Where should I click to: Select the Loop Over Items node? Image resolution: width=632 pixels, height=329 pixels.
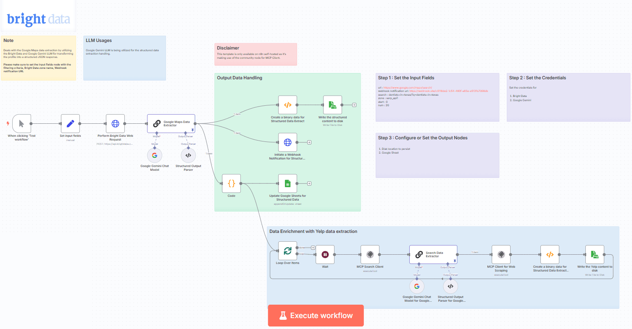click(x=287, y=251)
